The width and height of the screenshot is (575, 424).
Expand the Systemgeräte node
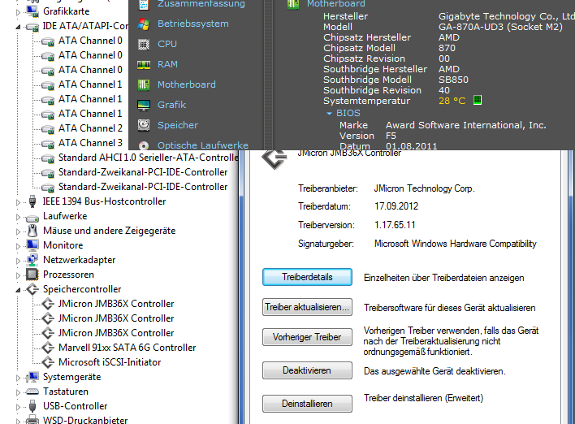click(18, 378)
